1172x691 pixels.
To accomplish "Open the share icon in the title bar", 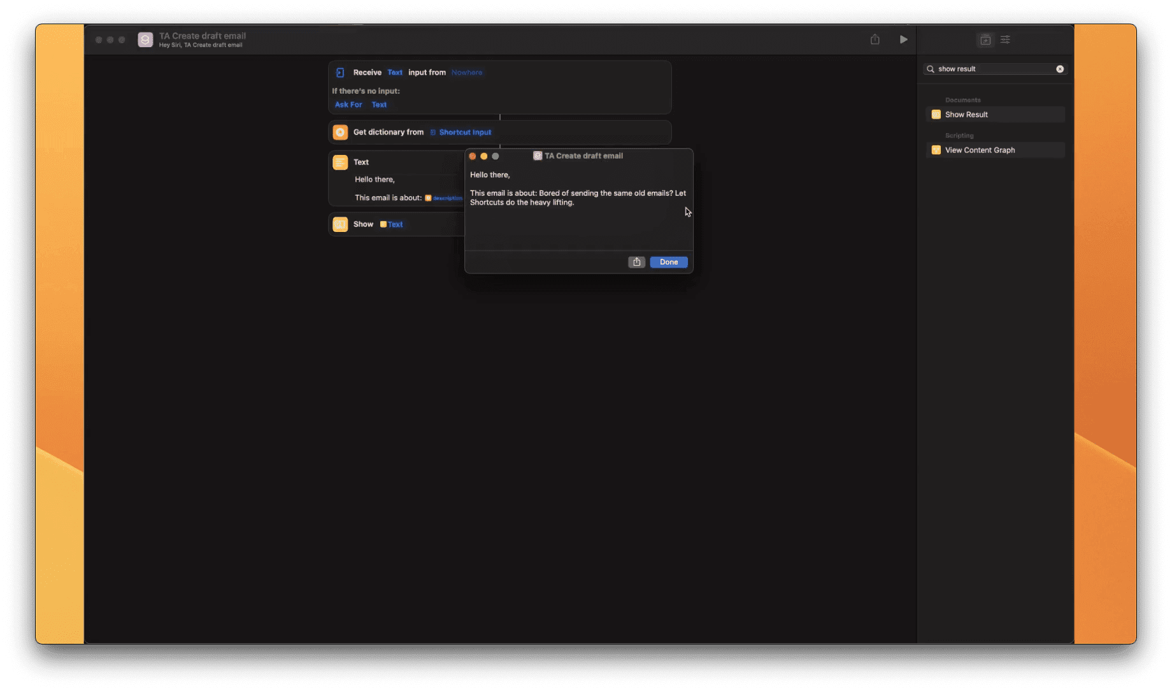I will pos(875,40).
